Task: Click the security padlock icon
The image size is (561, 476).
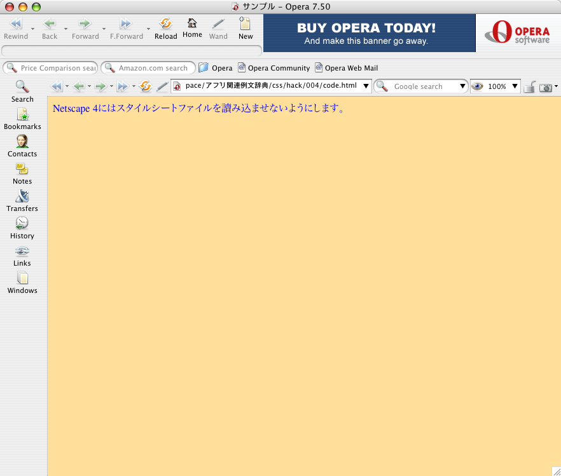Action: coord(529,87)
